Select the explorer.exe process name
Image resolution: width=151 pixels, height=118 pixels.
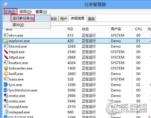(19, 41)
